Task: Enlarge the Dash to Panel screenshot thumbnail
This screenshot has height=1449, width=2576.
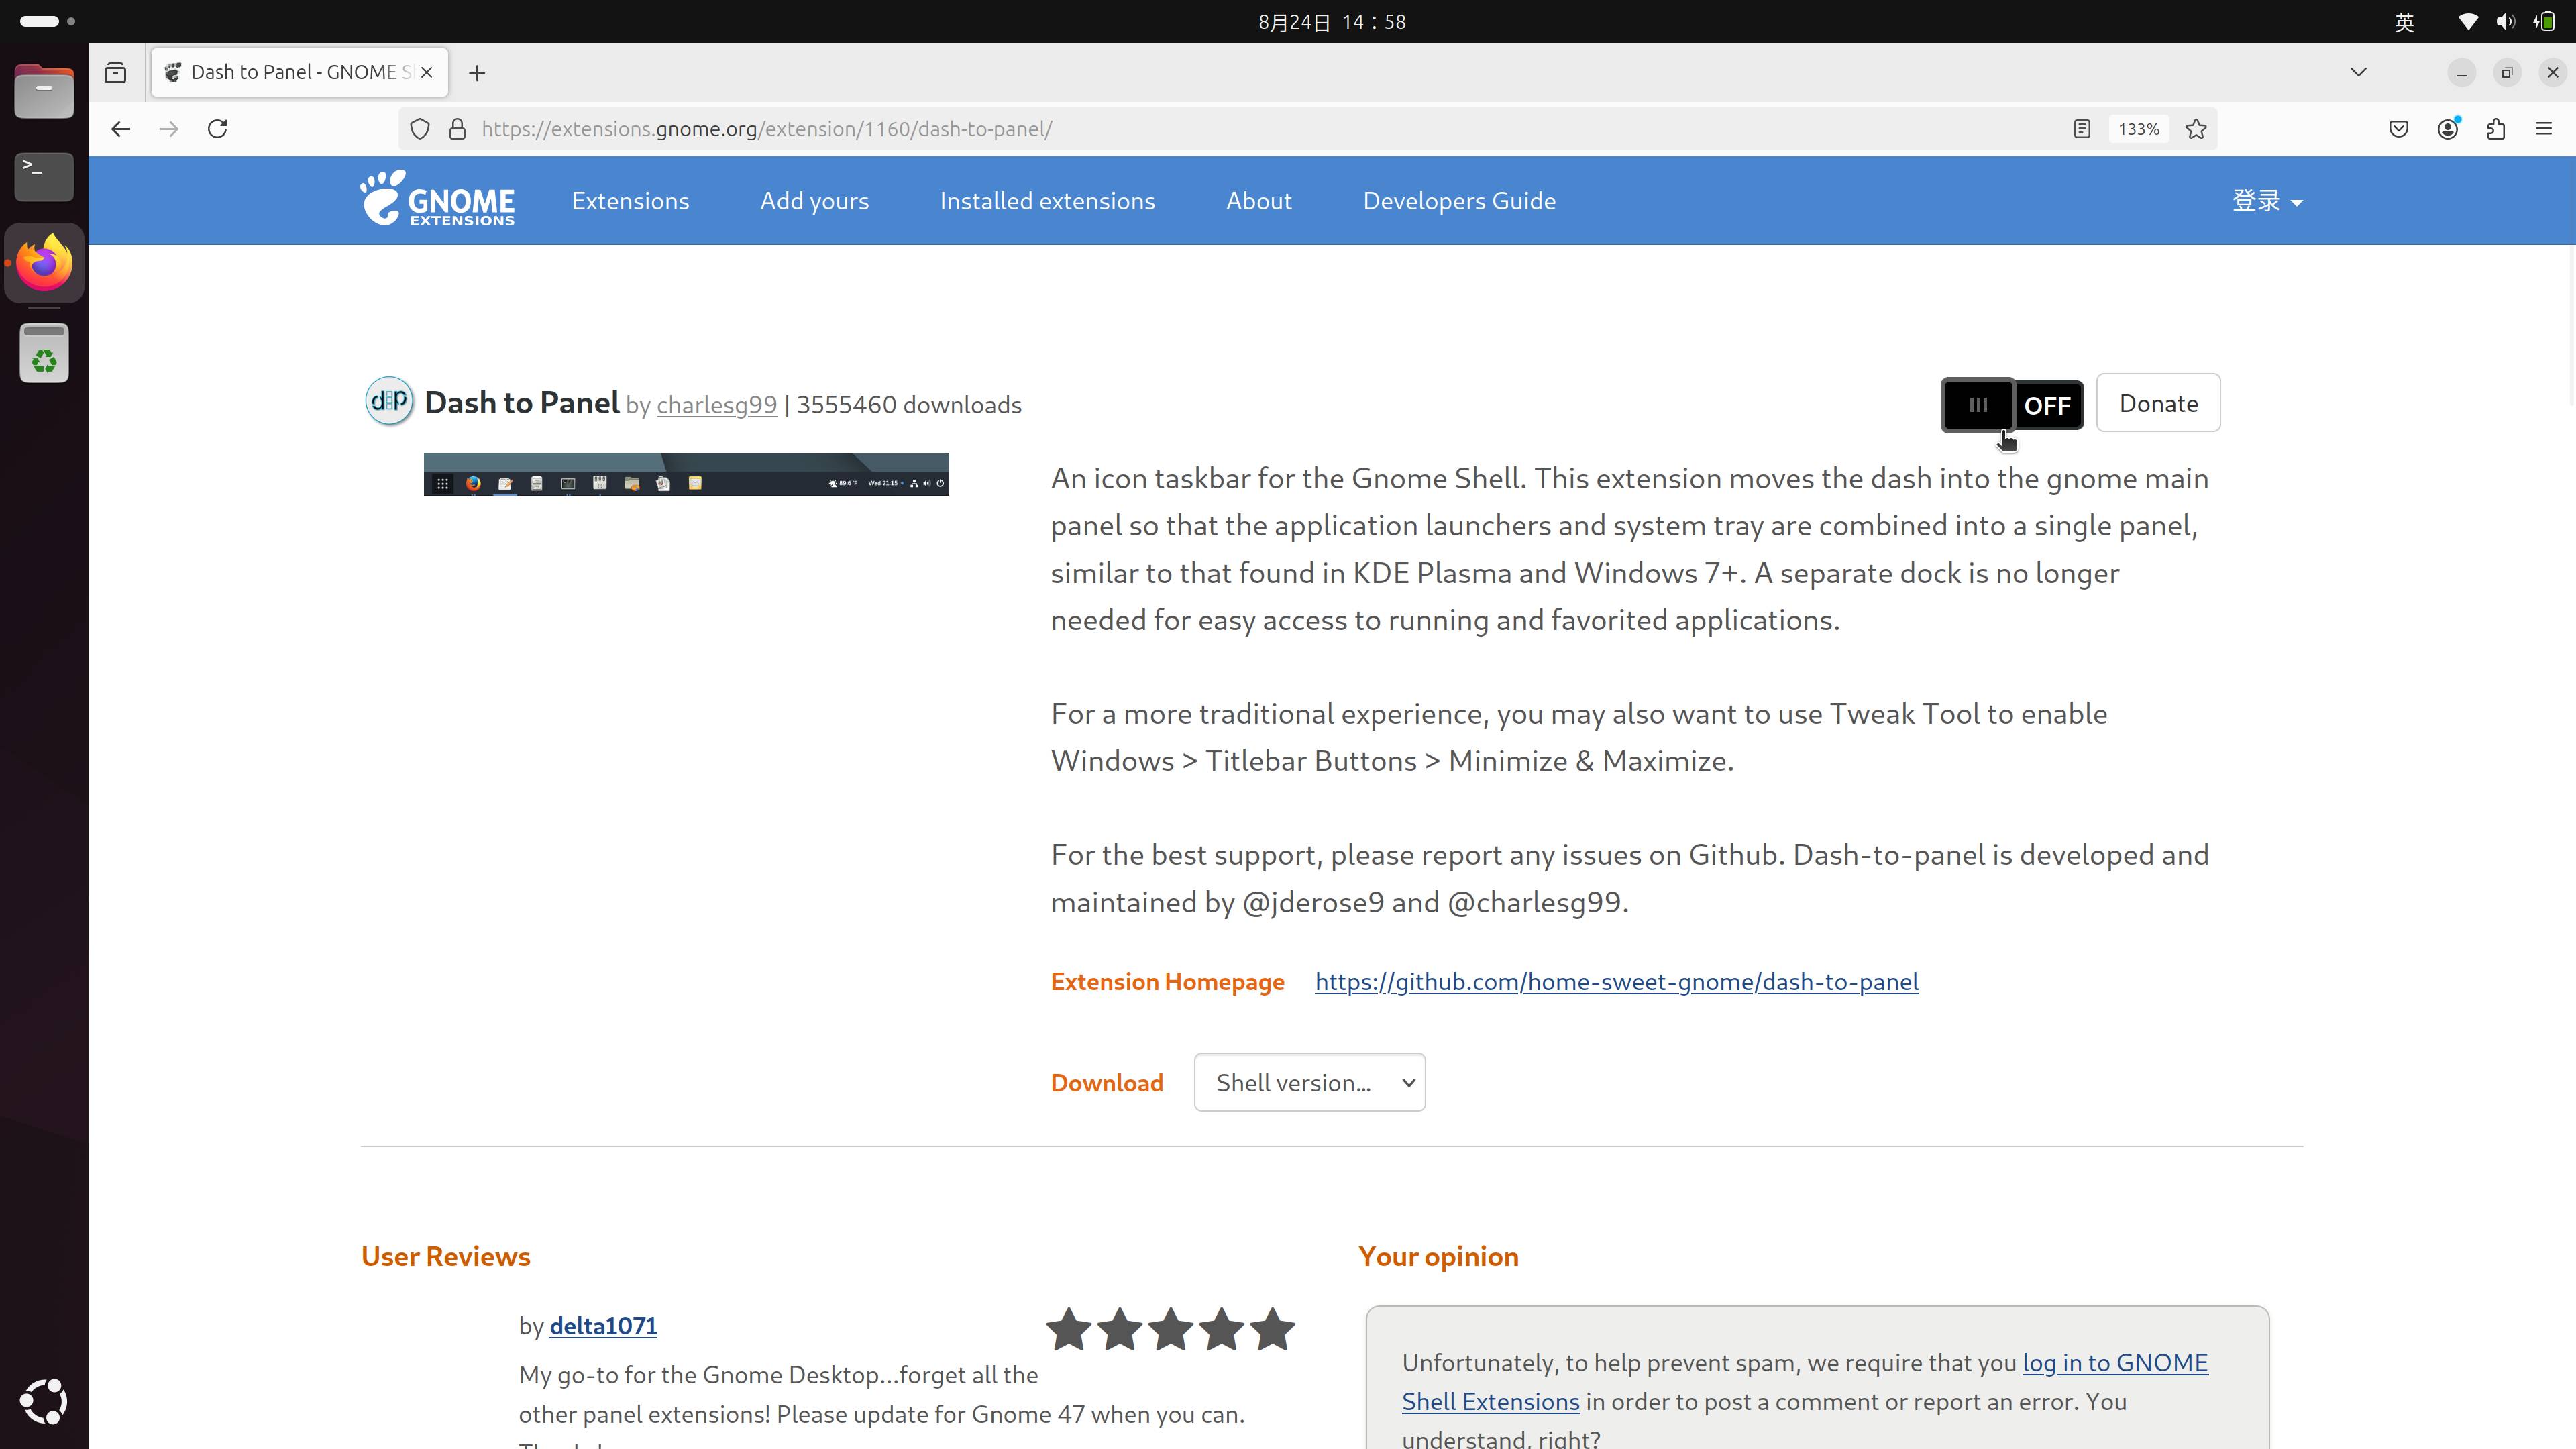Action: [686, 474]
